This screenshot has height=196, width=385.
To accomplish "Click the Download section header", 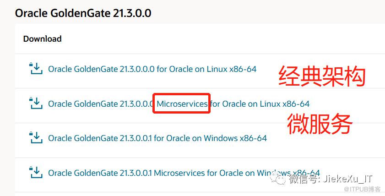I will pos(42,39).
